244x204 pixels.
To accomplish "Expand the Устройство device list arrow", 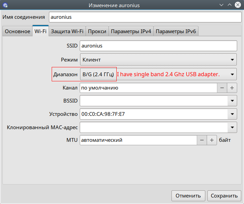I will click(x=232, y=114).
